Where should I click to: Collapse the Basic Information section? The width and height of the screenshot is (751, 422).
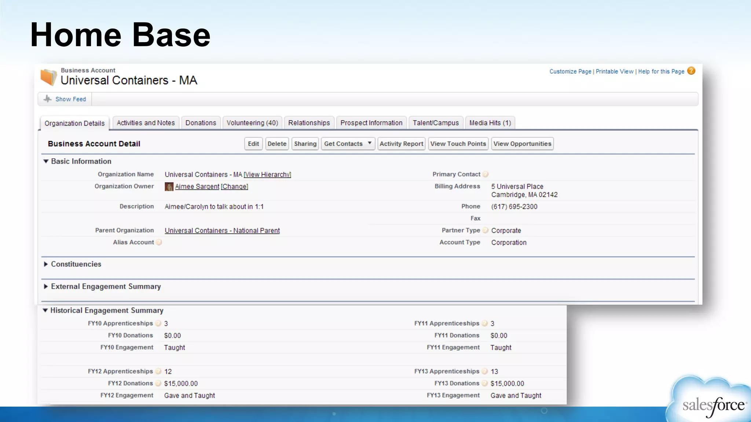pyautogui.click(x=46, y=161)
